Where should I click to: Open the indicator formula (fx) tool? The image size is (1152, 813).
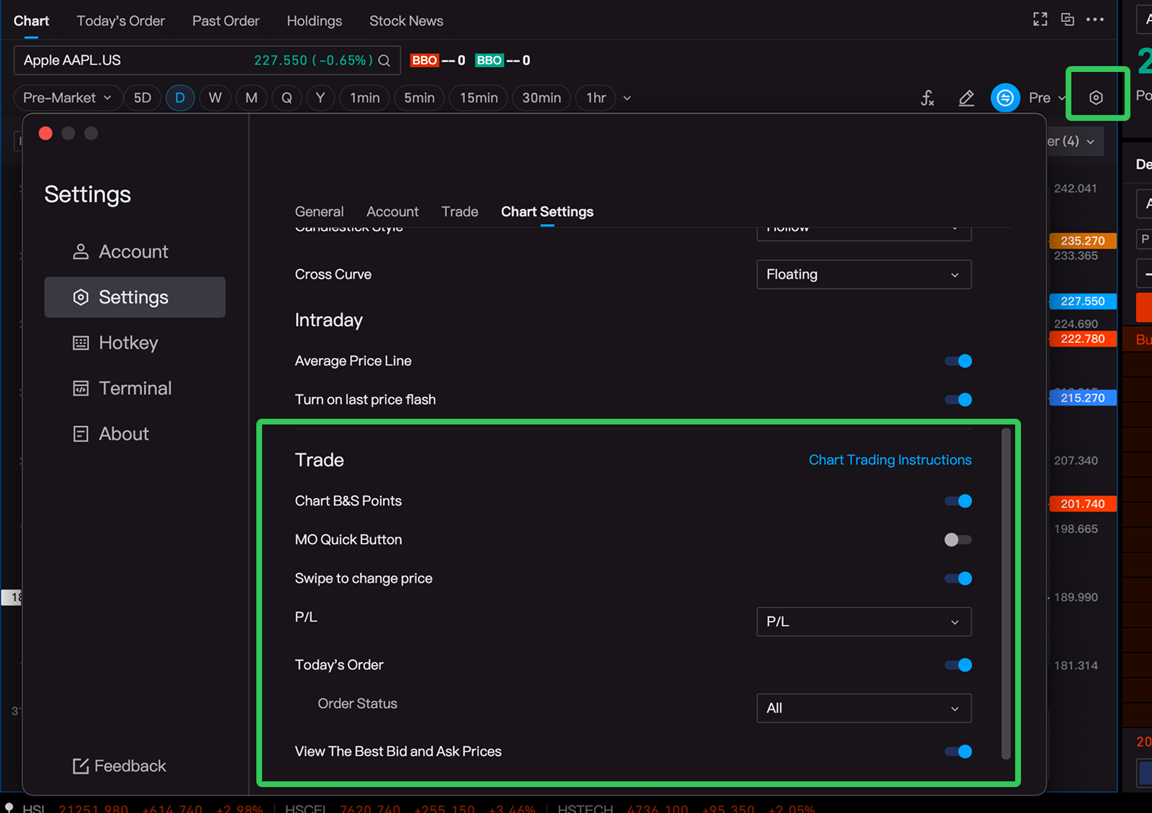tap(927, 98)
